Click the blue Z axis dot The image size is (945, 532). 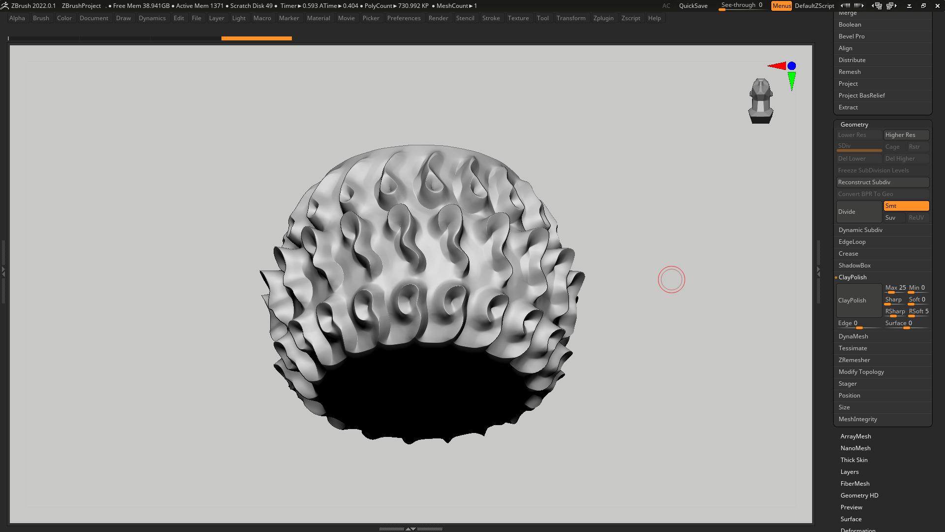tap(791, 66)
